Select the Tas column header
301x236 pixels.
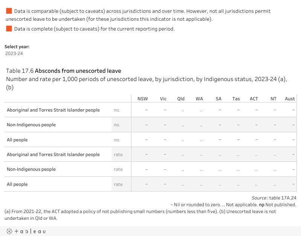(x=236, y=99)
